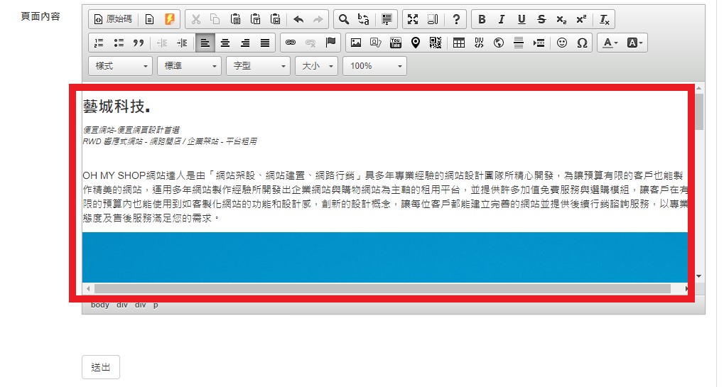This screenshot has height=387, width=724.
Task: Switch editor to source code view (原始碼)
Action: point(113,19)
